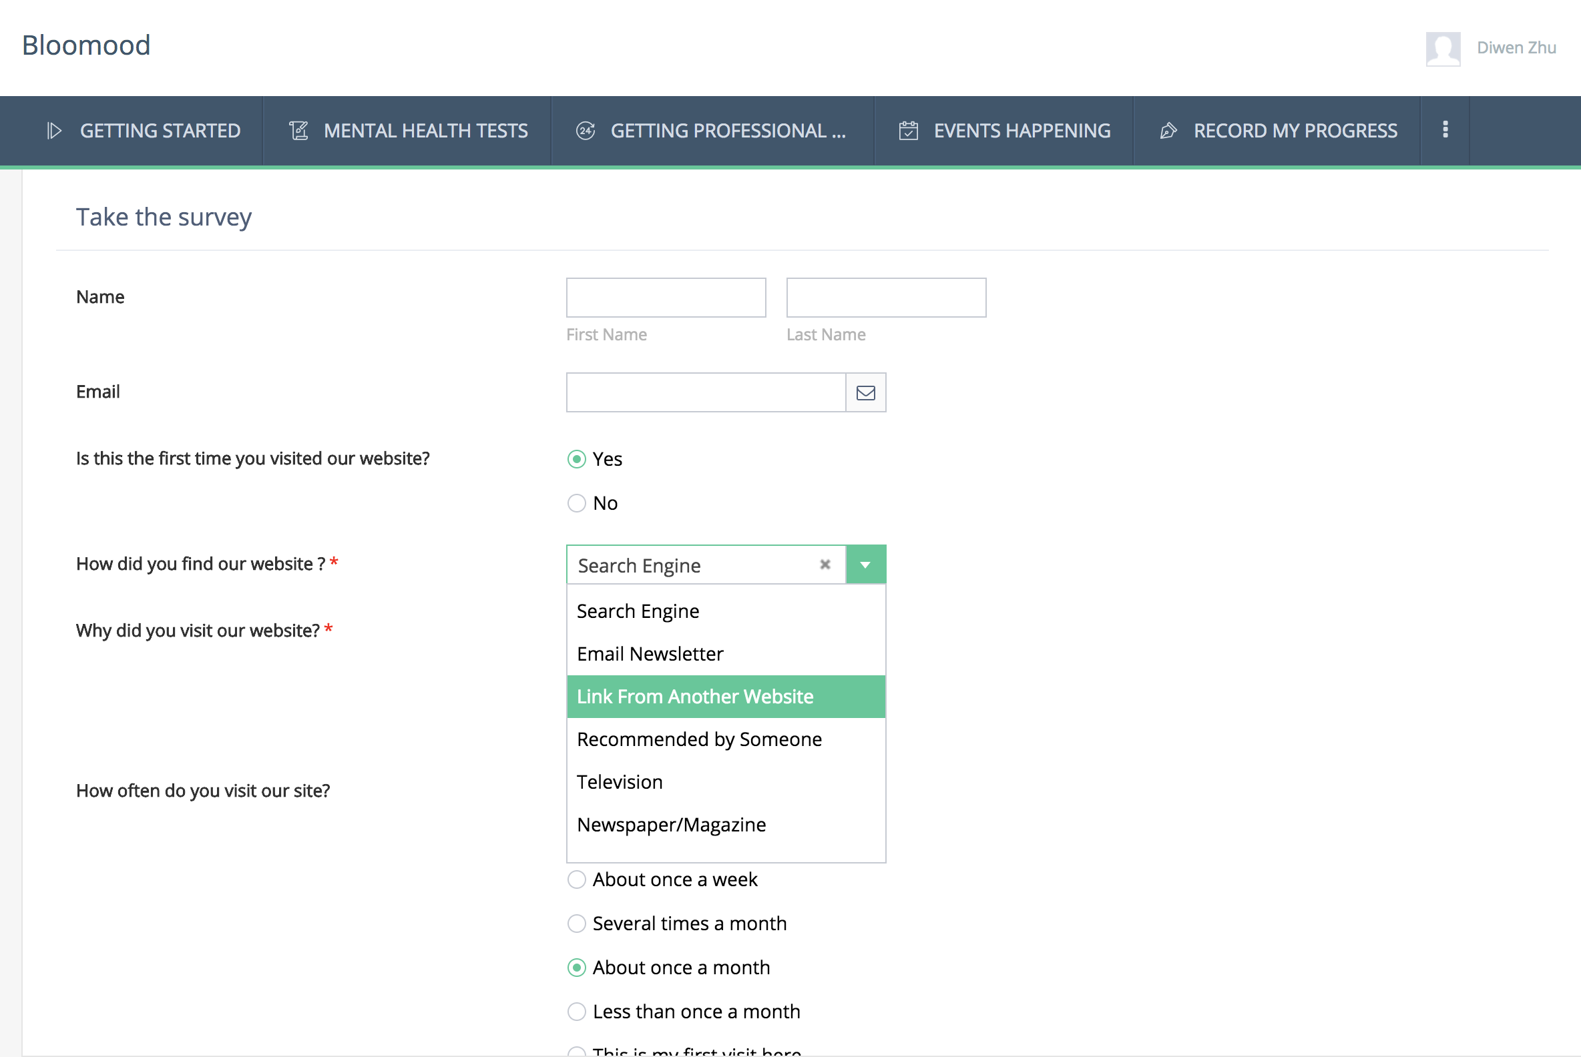The width and height of the screenshot is (1581, 1057).
Task: Click the Mental Health Tests checklist icon
Action: 299,131
